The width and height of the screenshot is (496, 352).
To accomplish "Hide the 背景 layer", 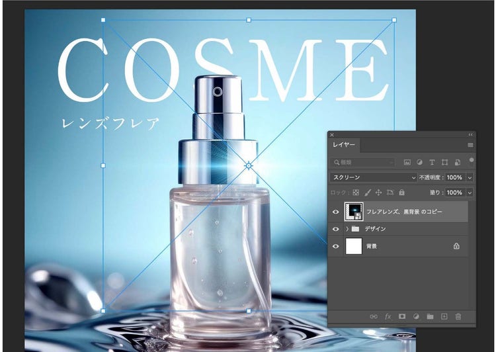I will 336,246.
